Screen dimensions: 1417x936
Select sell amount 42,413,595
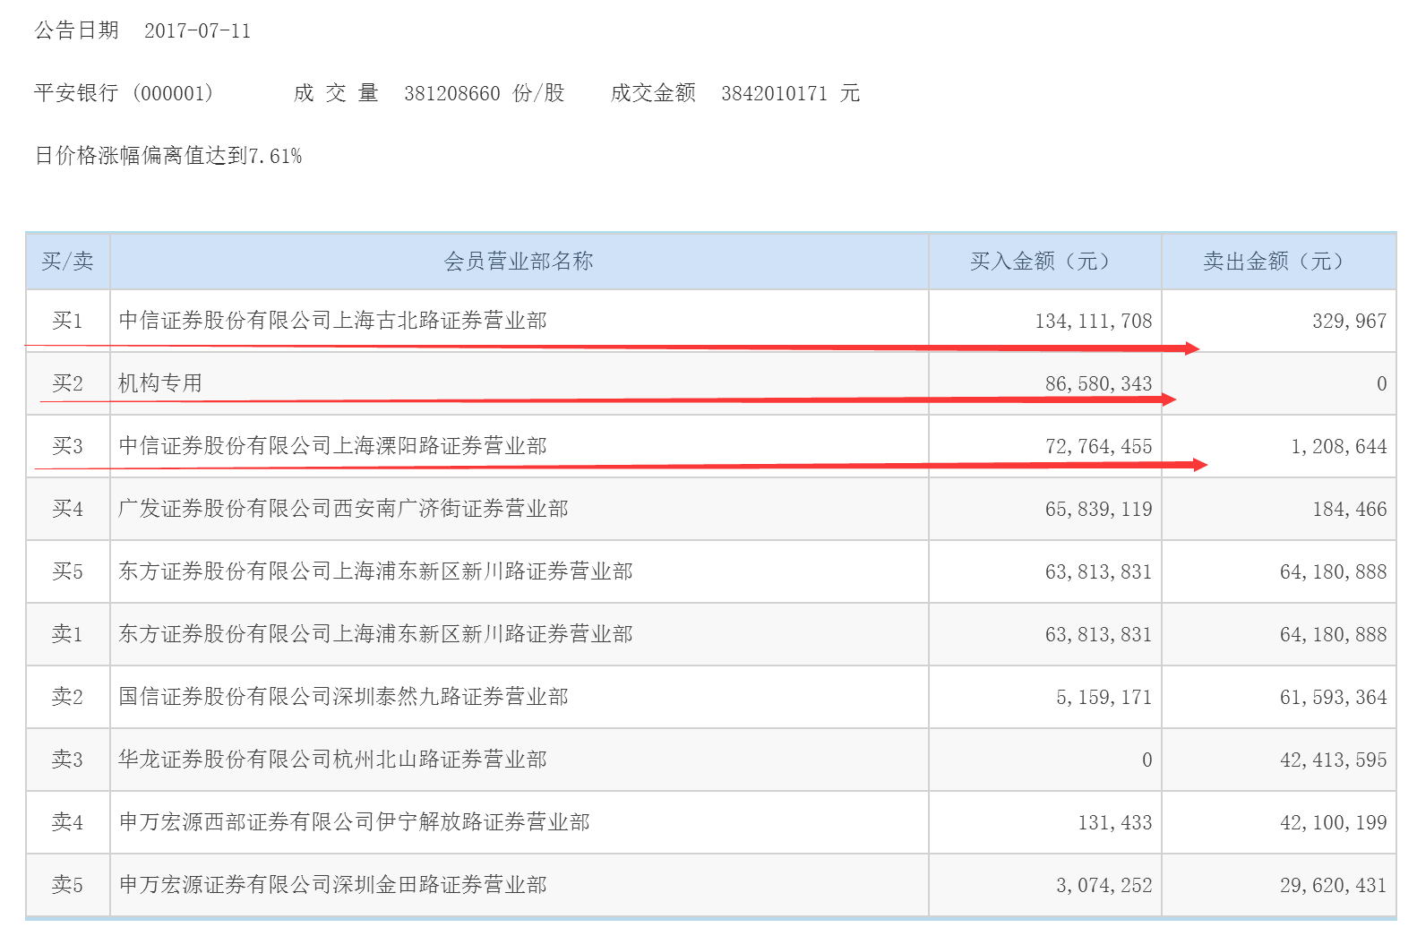pyautogui.click(x=1333, y=760)
